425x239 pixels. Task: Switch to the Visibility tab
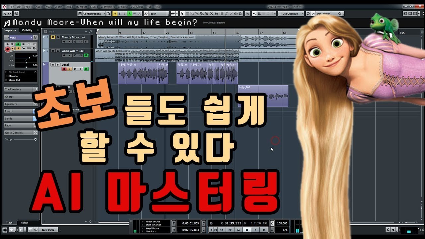(x=27, y=30)
